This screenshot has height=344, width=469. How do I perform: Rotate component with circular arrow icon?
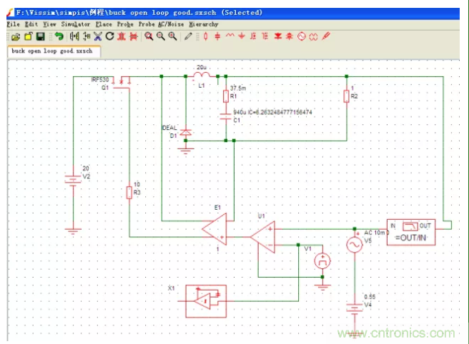click(x=109, y=36)
